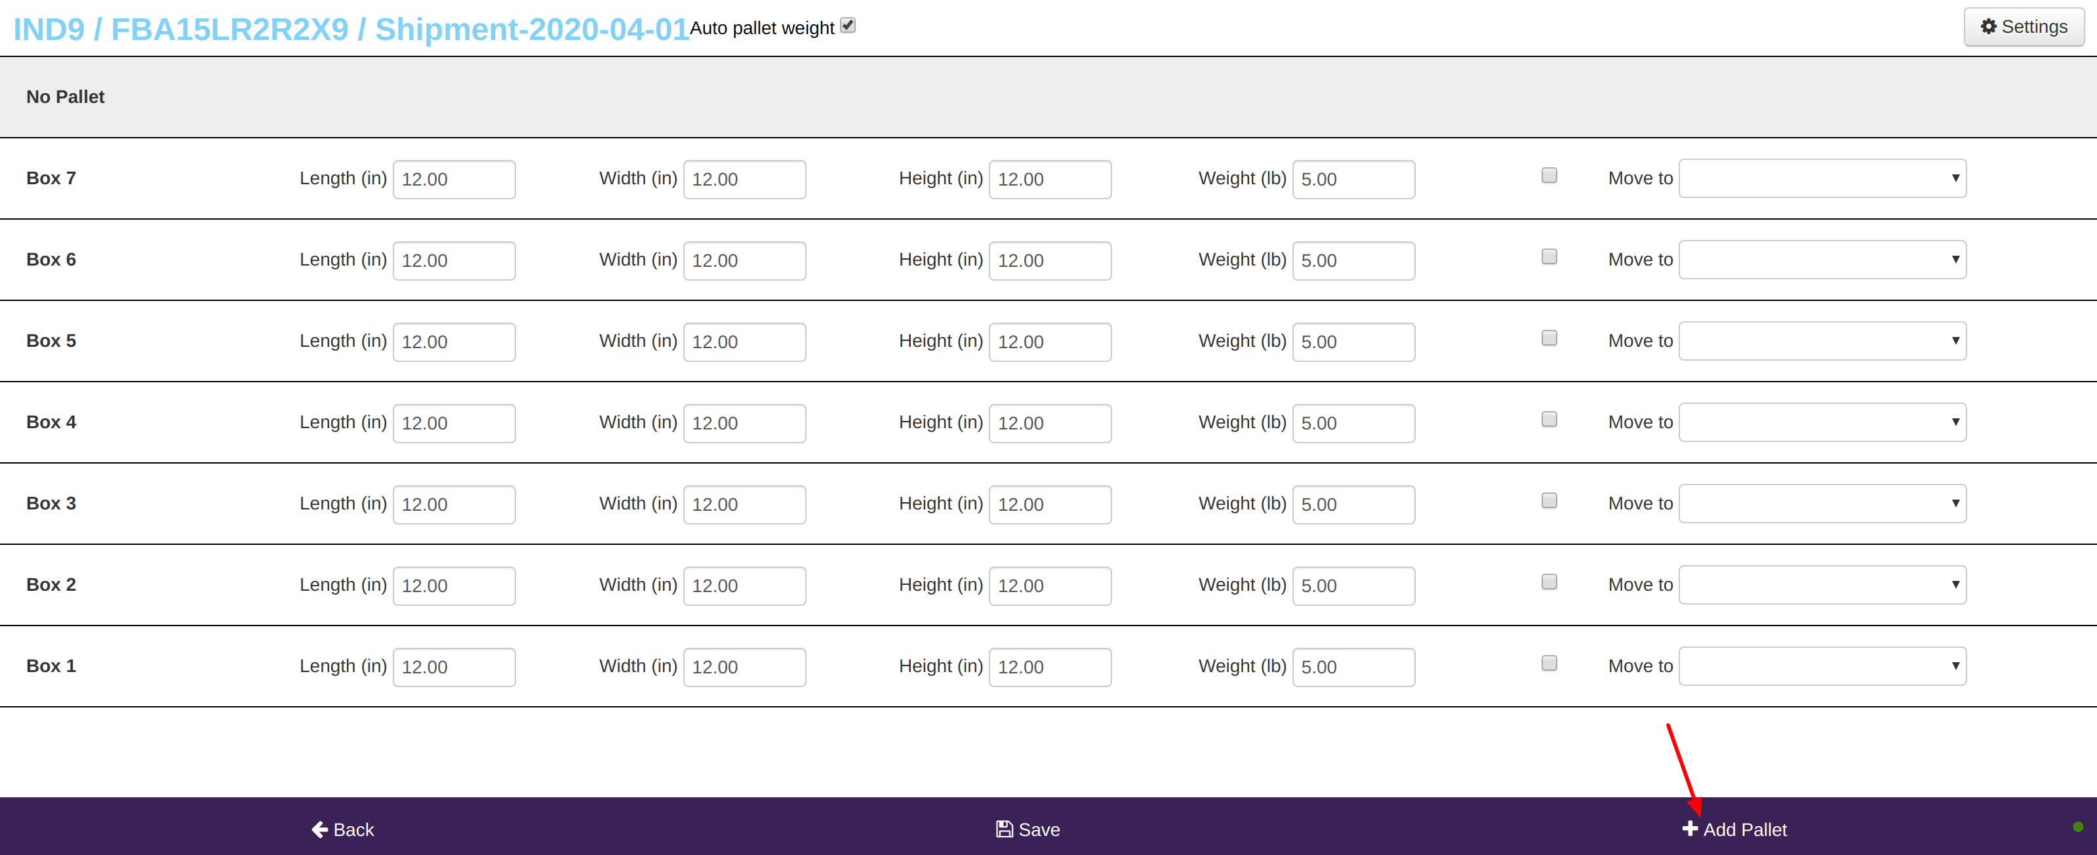
Task: Click the Add Pallet plus icon
Action: click(1690, 828)
